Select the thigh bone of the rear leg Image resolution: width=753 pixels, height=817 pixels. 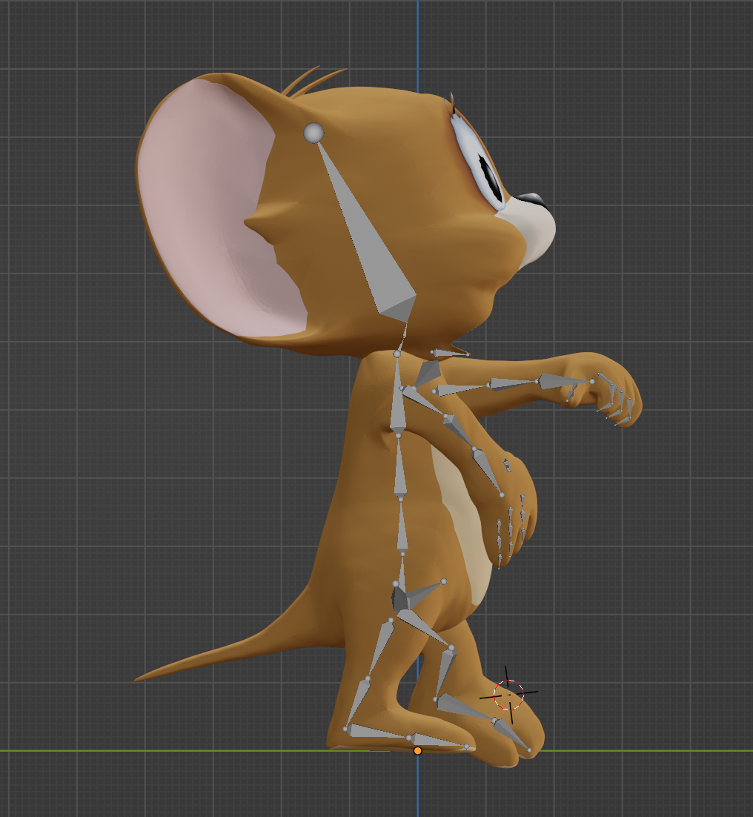click(382, 641)
